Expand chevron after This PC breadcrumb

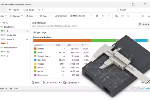click(21, 10)
